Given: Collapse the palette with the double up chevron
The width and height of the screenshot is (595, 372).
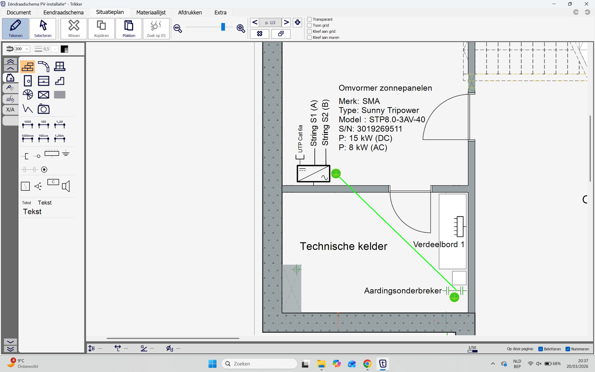Looking at the screenshot, I should 10,61.
